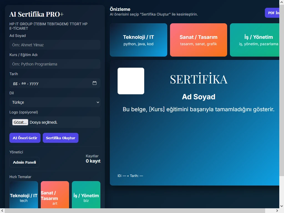
Task: Select the Teknoloji / IT theme card
Action: click(x=138, y=40)
